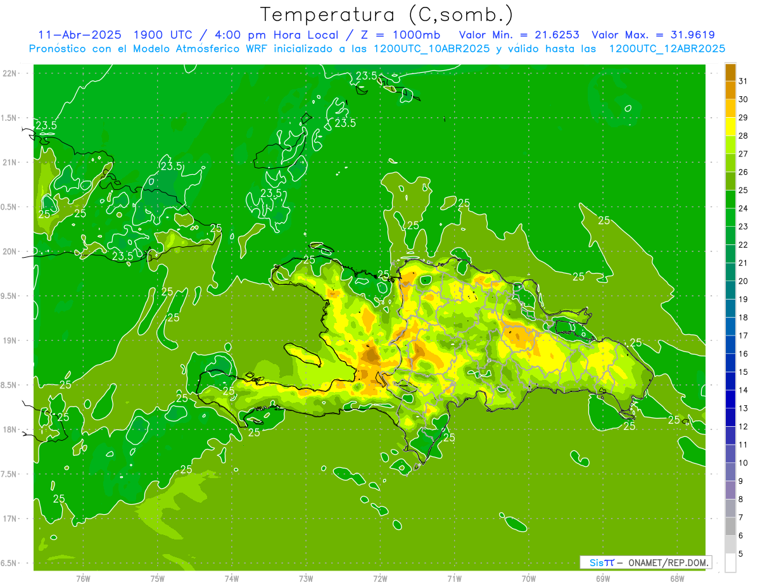Click the "72W" longitude axis label

pos(380,579)
